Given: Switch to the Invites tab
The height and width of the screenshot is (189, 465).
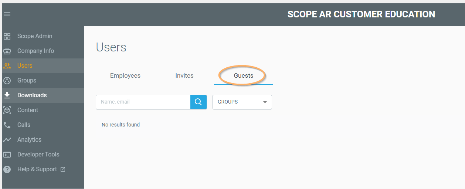Looking at the screenshot, I should [184, 75].
